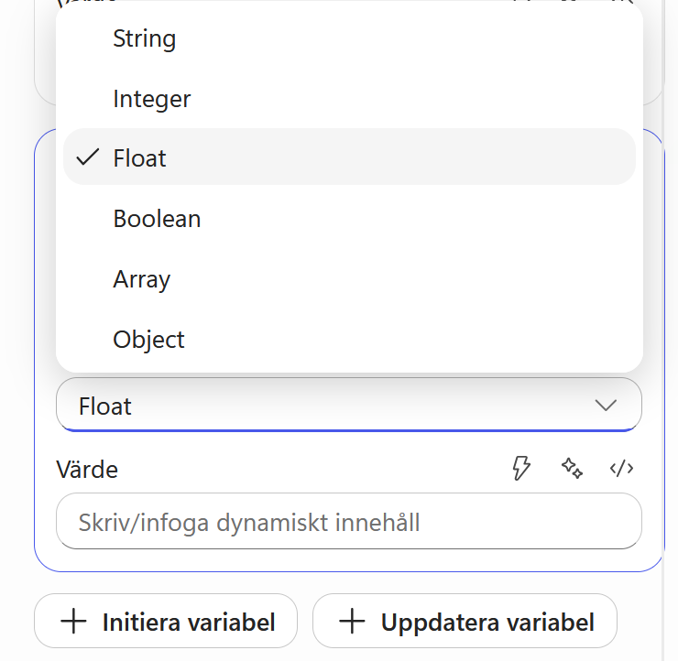Viewport: 678px width, 661px height.
Task: Add a new Initiera variabel action
Action: click(x=166, y=622)
